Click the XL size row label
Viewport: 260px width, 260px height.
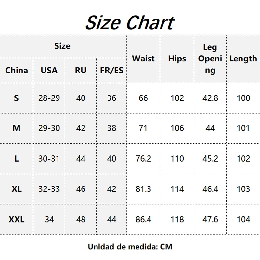(x=17, y=189)
